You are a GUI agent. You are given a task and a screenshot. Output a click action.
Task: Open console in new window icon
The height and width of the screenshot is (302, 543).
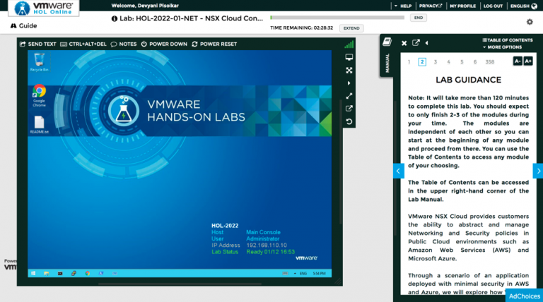349,109
